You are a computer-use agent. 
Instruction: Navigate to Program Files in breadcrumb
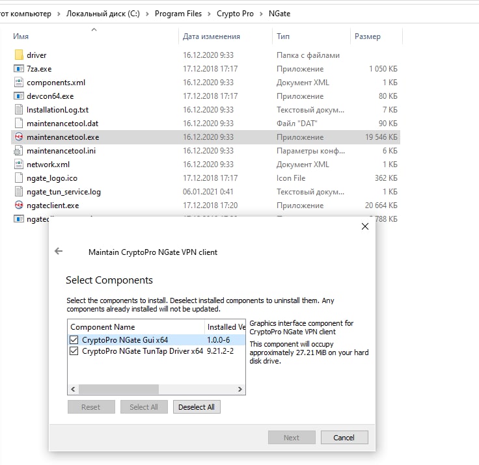[x=178, y=14]
